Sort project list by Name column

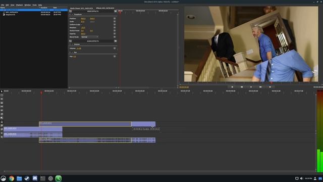[20, 8]
